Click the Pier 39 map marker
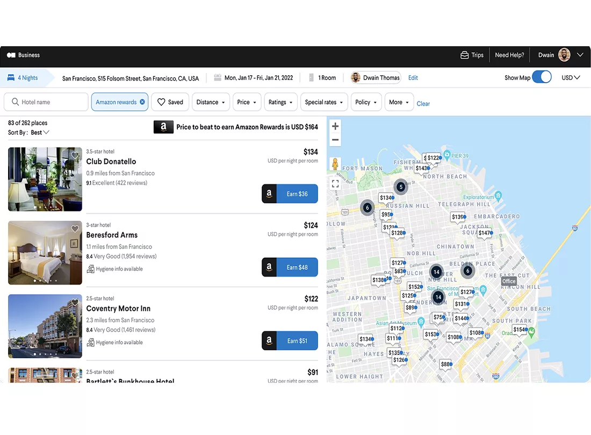Viewport: 591px width, 435px height. pos(447,155)
